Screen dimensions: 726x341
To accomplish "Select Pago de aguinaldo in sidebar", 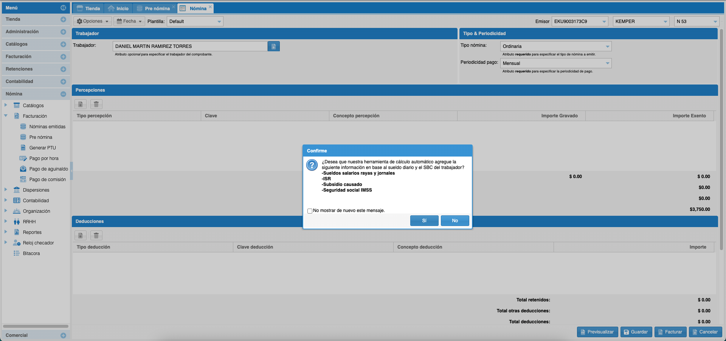I will (48, 169).
